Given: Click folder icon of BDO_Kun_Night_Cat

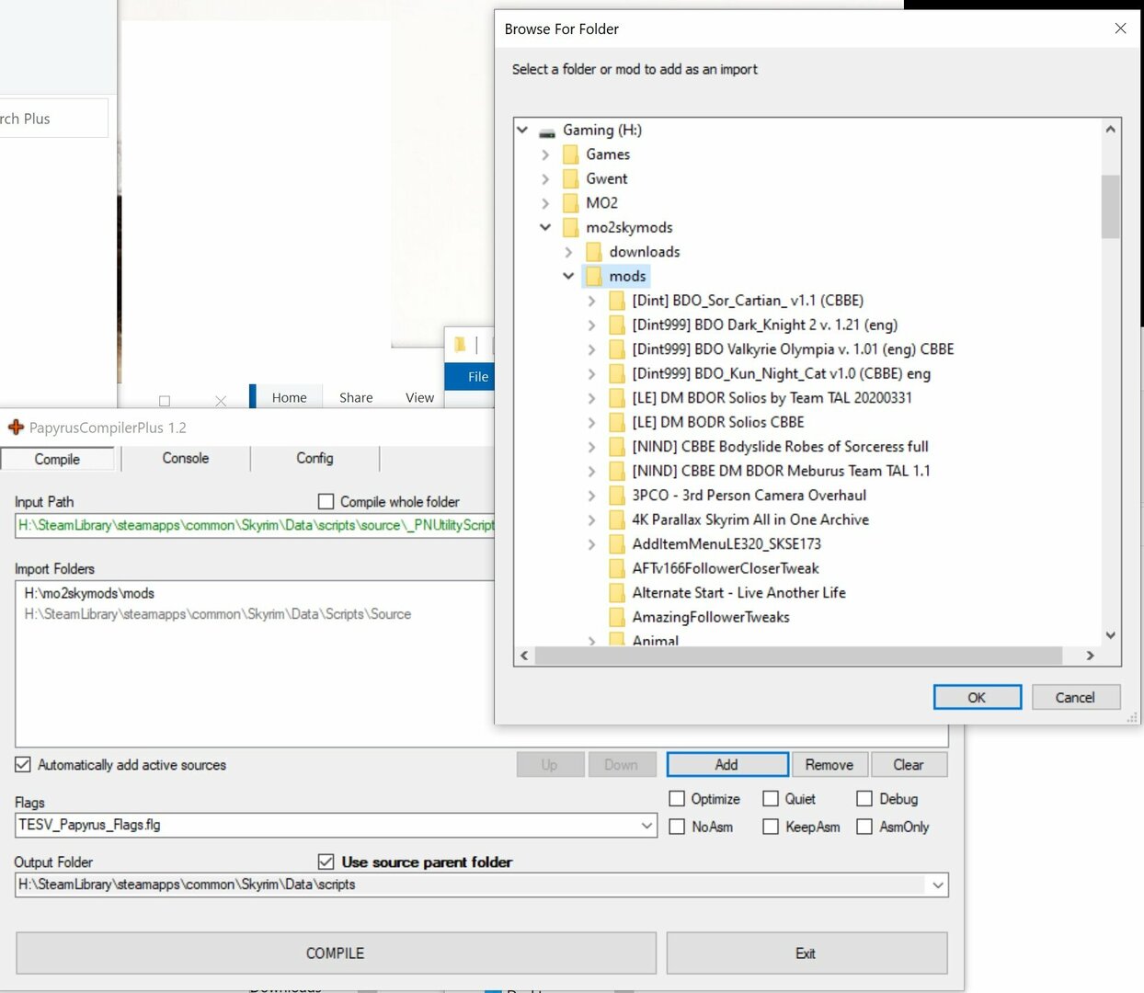Looking at the screenshot, I should [x=616, y=373].
